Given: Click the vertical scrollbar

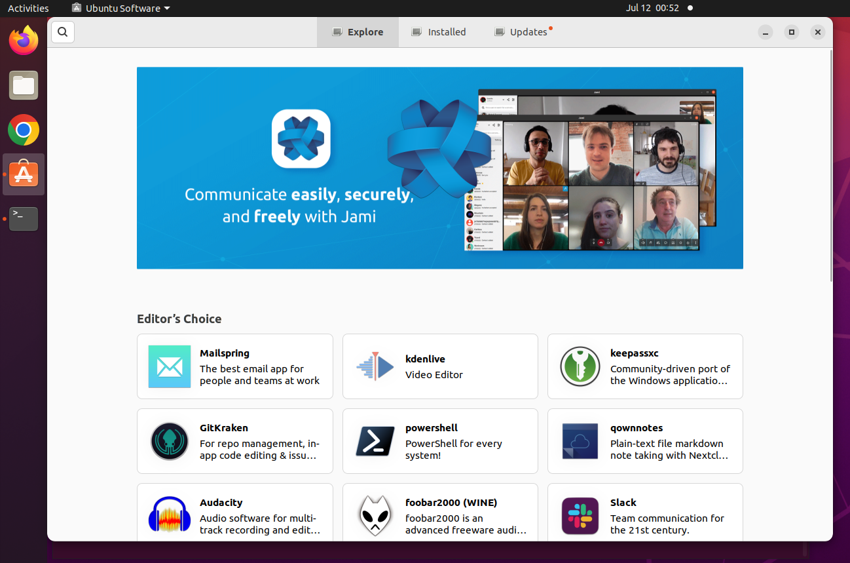Looking at the screenshot, I should coord(830,165).
